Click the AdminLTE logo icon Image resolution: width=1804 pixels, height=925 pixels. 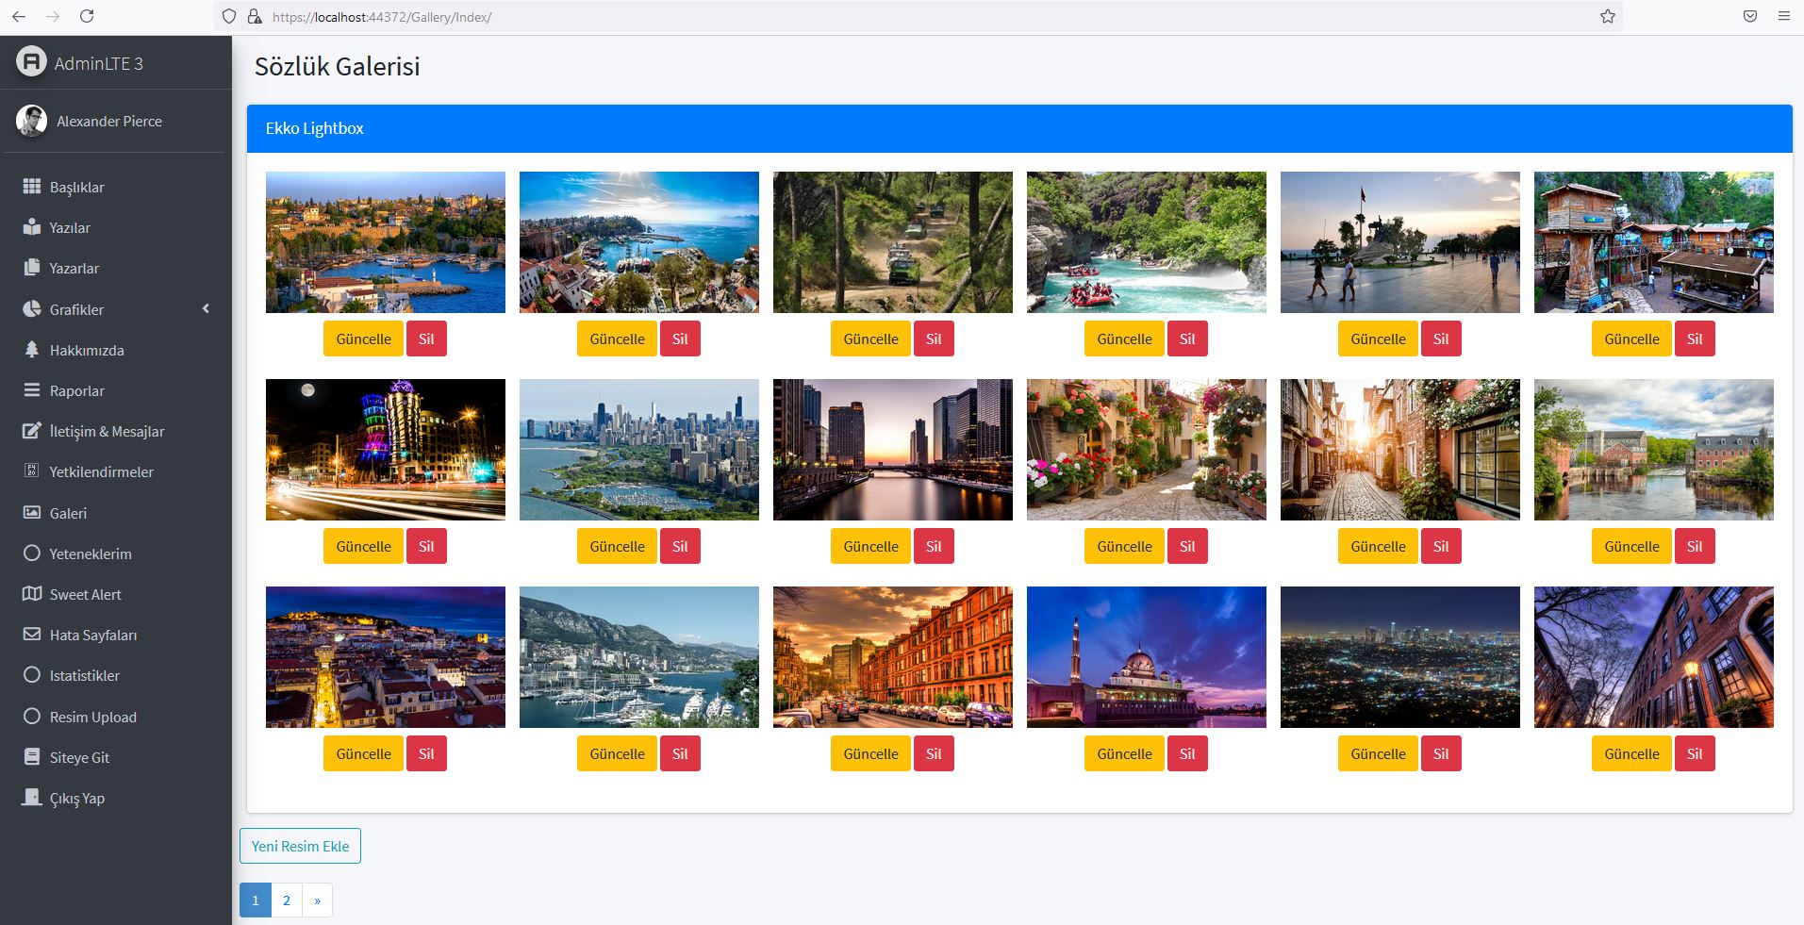(x=31, y=62)
